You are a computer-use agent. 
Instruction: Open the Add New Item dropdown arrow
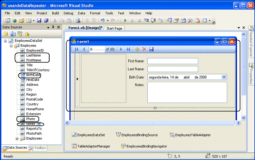[34, 21]
